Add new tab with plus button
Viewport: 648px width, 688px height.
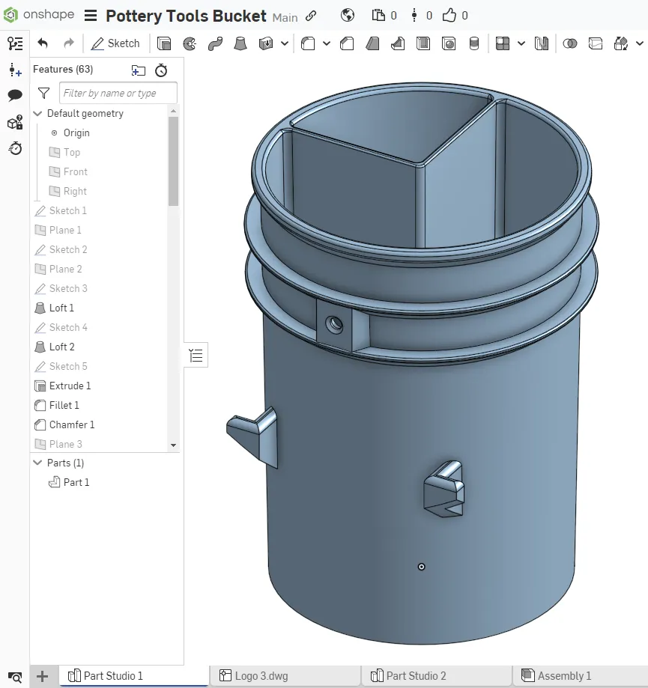(x=42, y=676)
